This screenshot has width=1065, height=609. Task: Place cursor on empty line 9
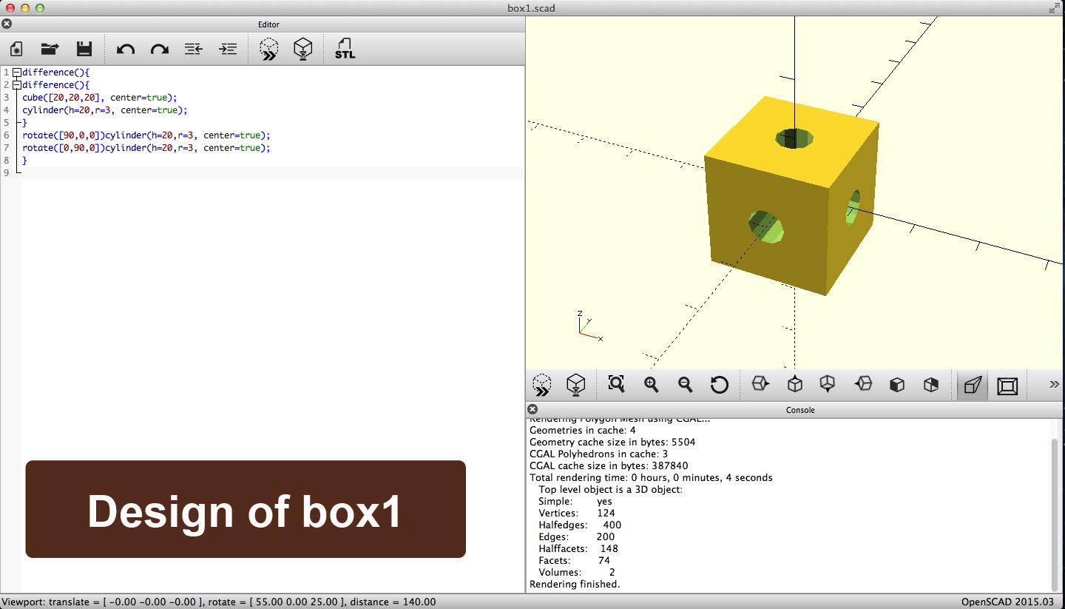click(x=273, y=173)
